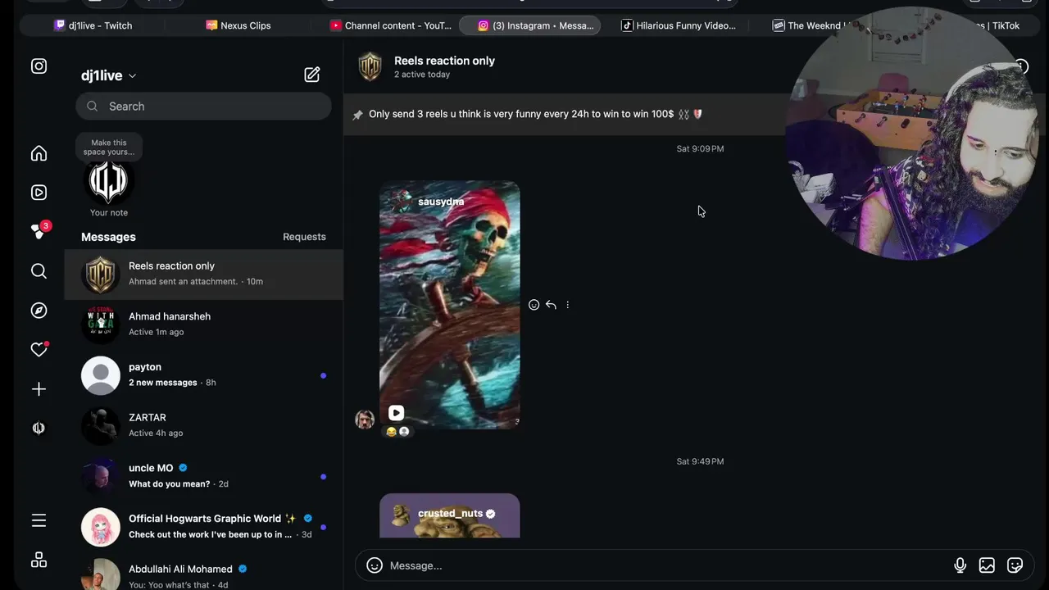
Task: Open Explore compass icon
Action: pyautogui.click(x=39, y=311)
